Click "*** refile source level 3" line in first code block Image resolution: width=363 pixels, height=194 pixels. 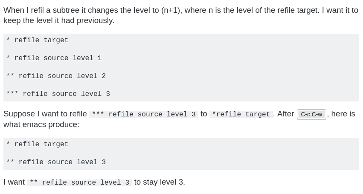tap(58, 94)
